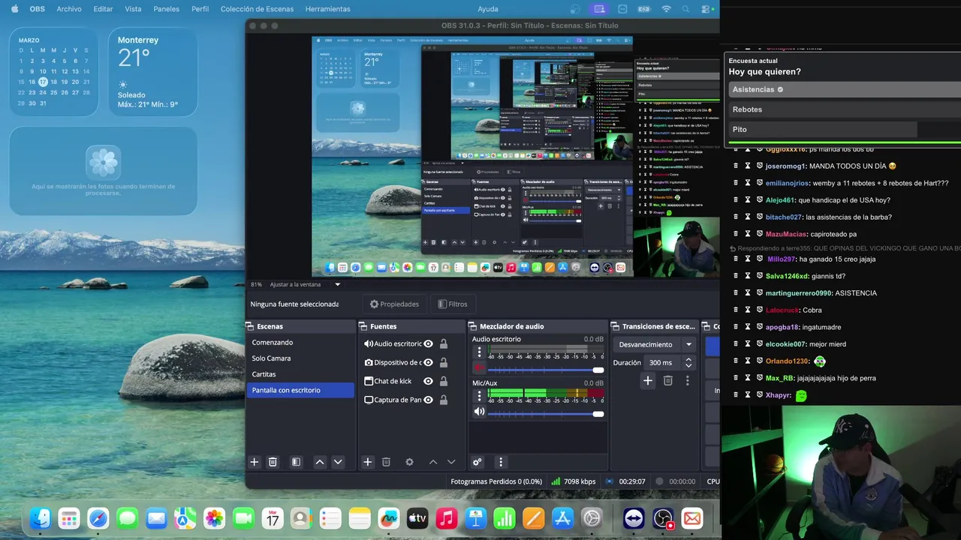
Task: Adjust Duración 300 ms stepper arrows
Action: pyautogui.click(x=688, y=362)
